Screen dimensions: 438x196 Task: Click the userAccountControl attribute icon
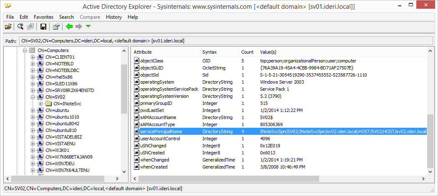pos(136,139)
